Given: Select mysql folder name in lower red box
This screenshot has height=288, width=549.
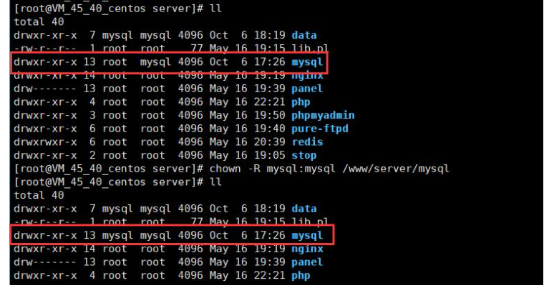Looking at the screenshot, I should point(306,235).
